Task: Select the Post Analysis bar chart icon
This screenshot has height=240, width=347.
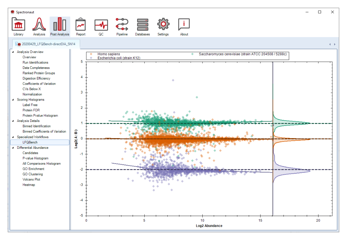Action: click(x=60, y=27)
